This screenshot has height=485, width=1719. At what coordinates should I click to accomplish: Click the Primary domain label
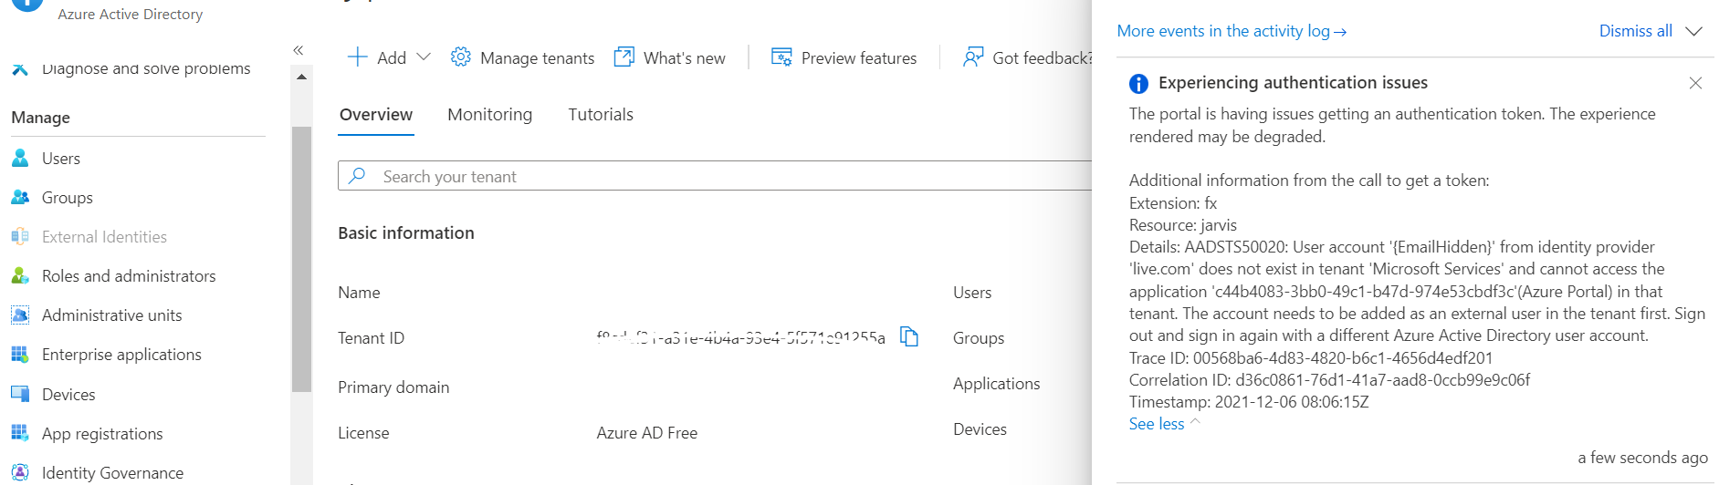click(393, 387)
